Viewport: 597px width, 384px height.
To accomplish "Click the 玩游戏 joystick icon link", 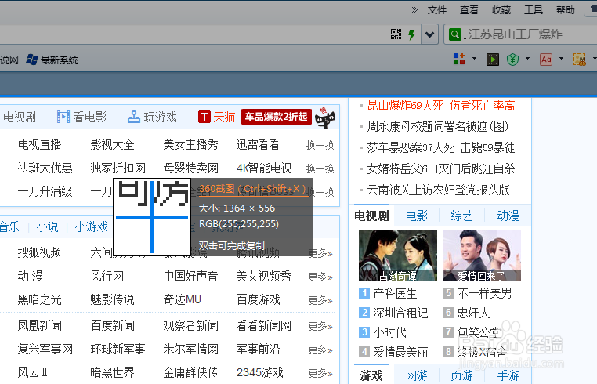I will 152,117.
